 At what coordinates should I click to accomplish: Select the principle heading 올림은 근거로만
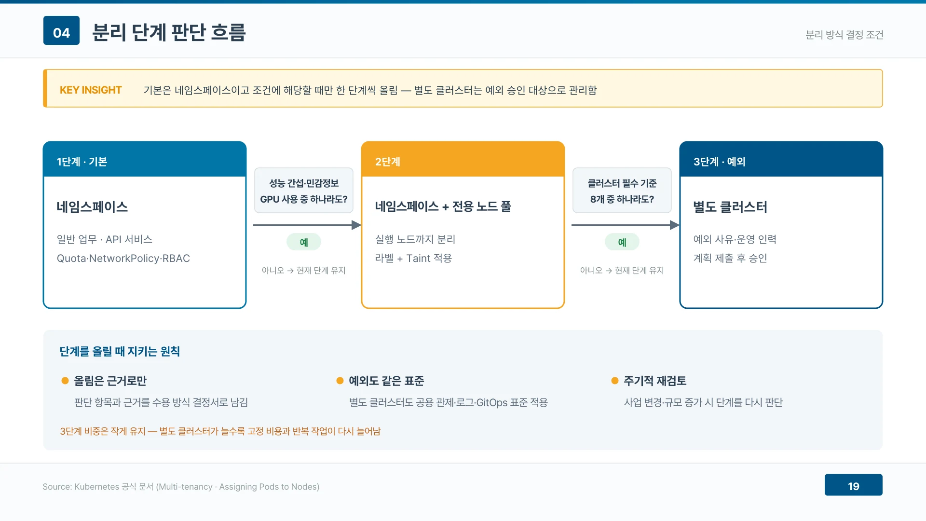pyautogui.click(x=110, y=381)
